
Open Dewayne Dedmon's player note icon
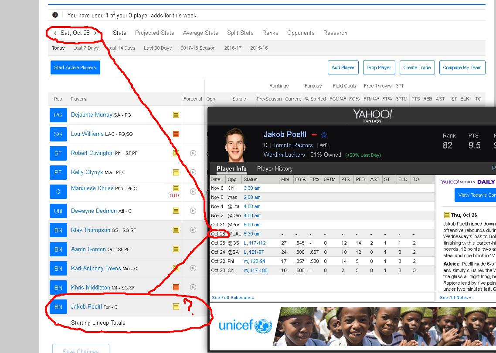point(176,211)
